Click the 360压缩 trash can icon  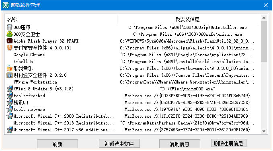[x=9, y=27]
